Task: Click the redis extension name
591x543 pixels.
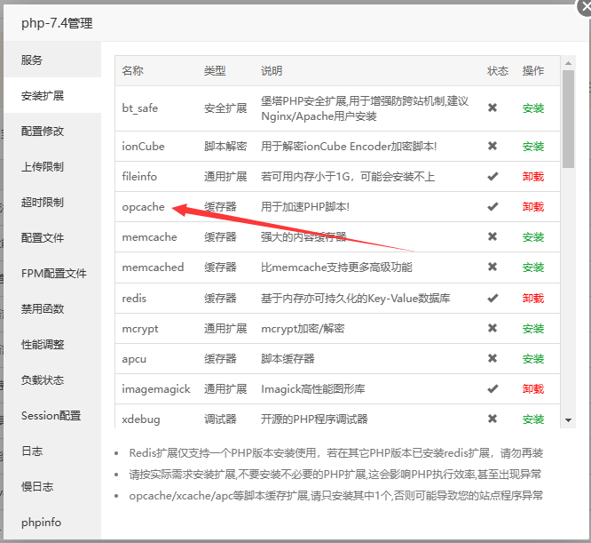Action: 134,298
